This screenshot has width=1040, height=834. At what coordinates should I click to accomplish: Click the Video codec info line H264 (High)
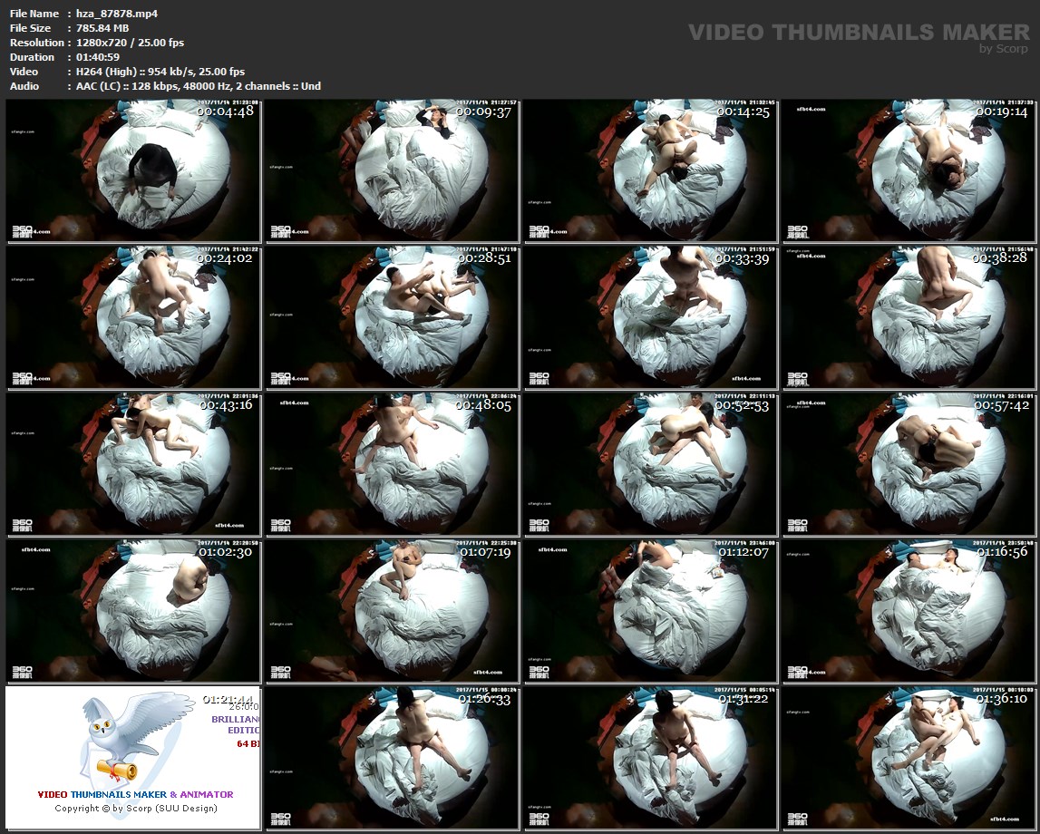[156, 72]
